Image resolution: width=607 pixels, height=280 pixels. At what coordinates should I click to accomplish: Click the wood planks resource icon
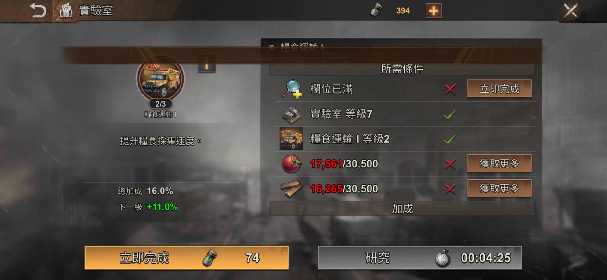tap(291, 189)
